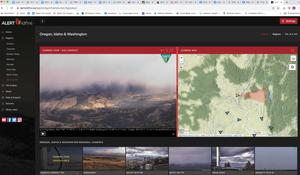Reload the page

click(12, 8)
